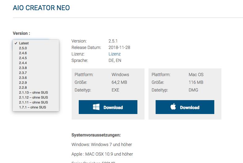
Task: Select version 2.3.7 entry
Action: click(36, 73)
